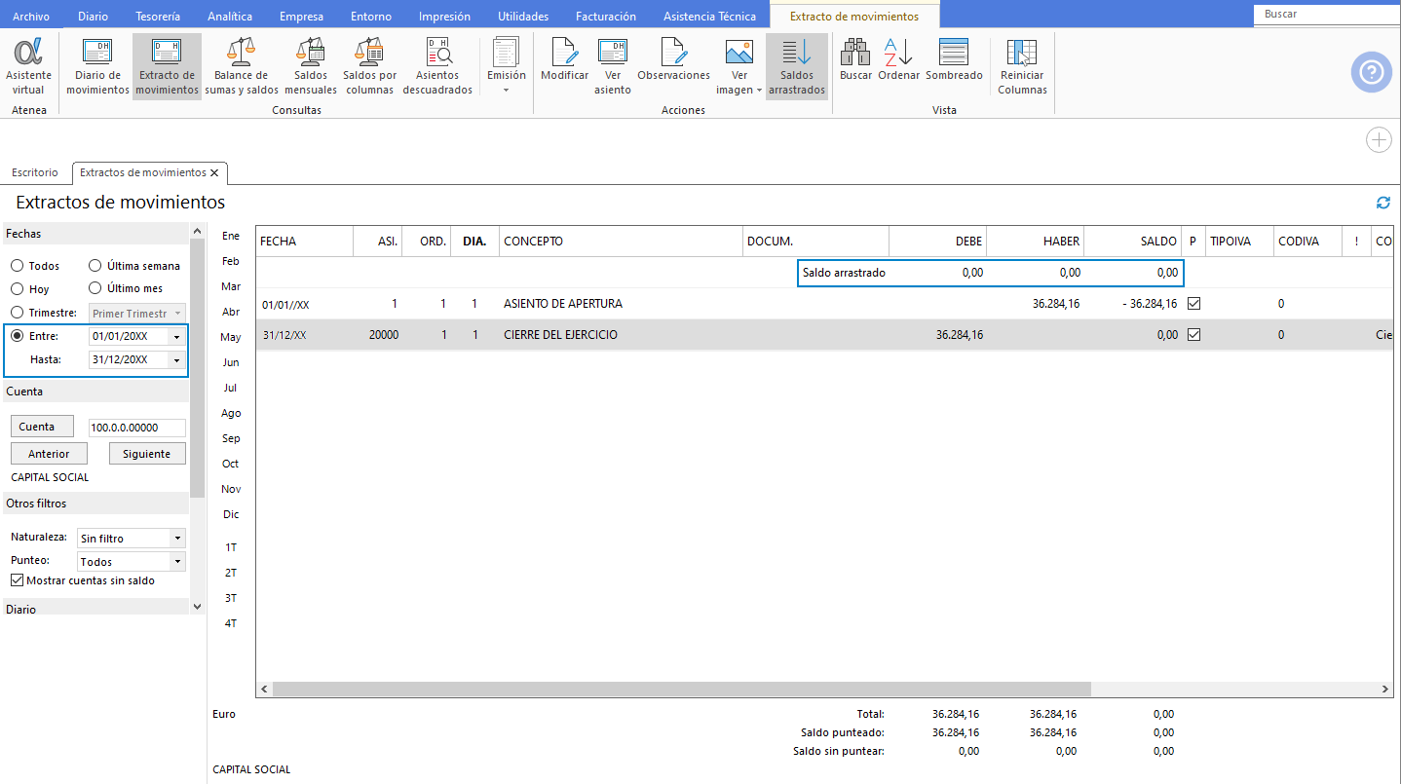Click the account number field 100.0.0.00000
Viewport: 1401px width, 784px height.
(136, 428)
